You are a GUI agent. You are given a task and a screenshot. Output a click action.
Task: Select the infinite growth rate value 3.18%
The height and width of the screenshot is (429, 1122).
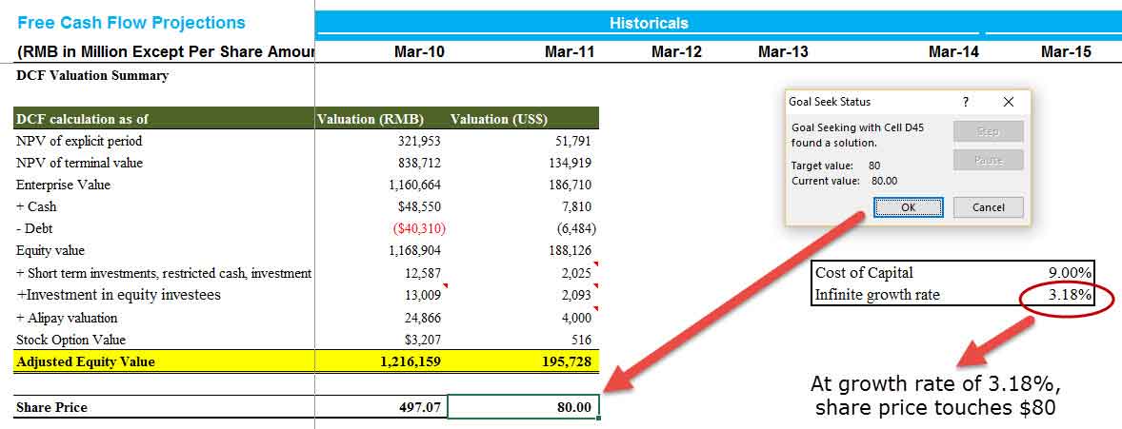click(1071, 294)
